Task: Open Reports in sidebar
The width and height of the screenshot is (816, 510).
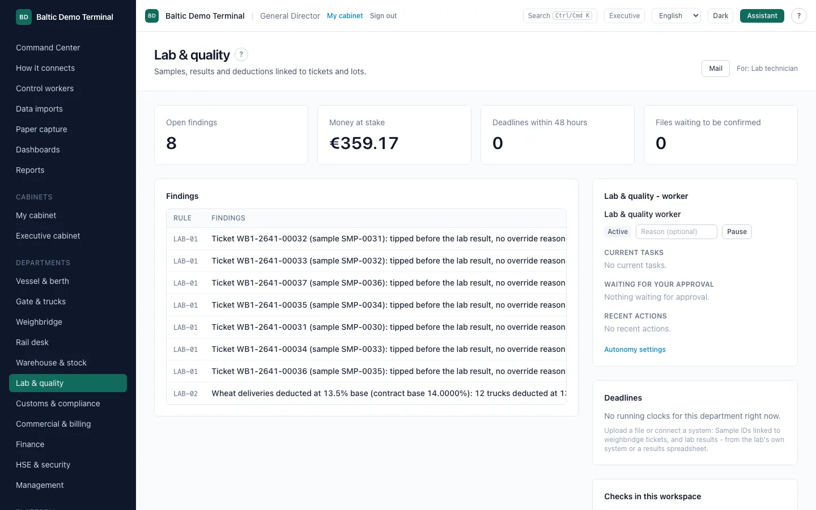Action: click(68, 170)
